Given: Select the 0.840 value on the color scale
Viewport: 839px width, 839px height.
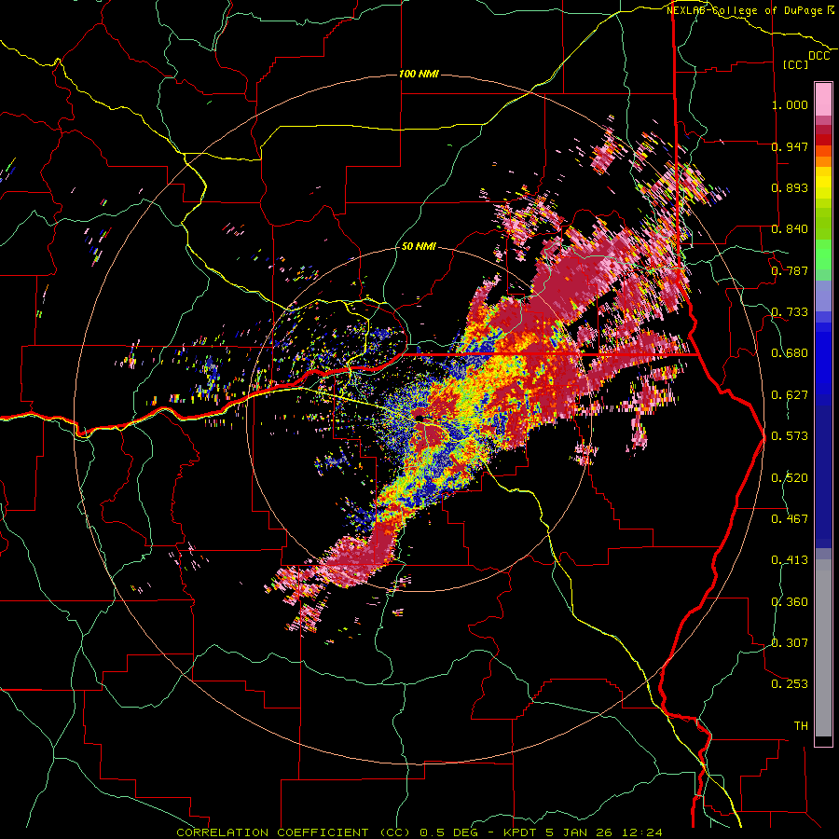Looking at the screenshot, I should click(790, 229).
